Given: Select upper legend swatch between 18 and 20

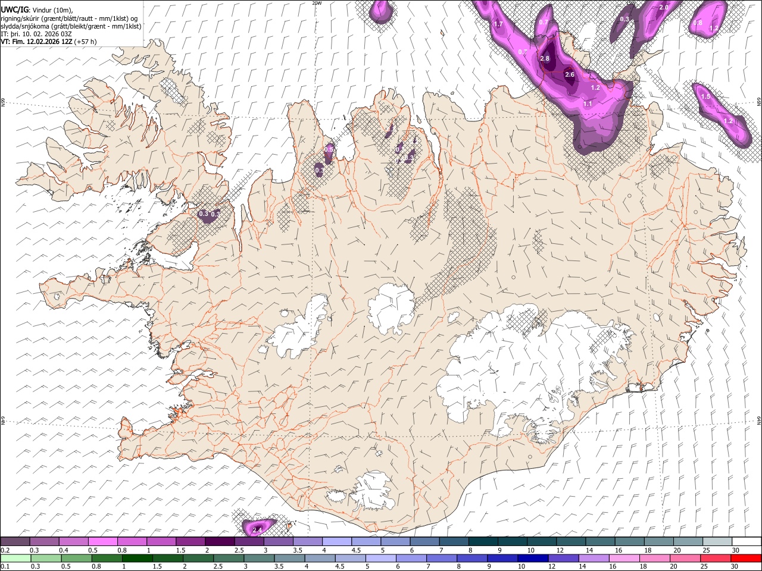Looking at the screenshot, I should [x=659, y=541].
